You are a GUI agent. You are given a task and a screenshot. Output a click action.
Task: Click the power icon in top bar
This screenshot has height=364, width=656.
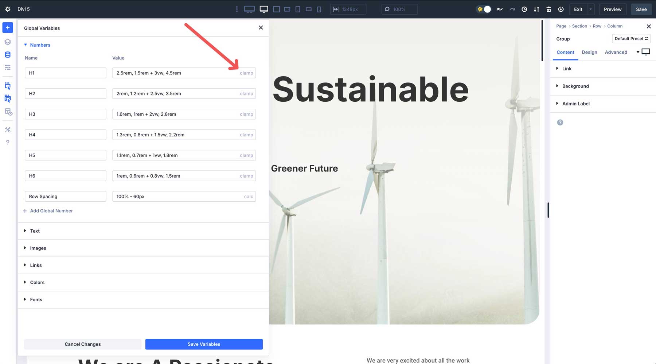[561, 9]
